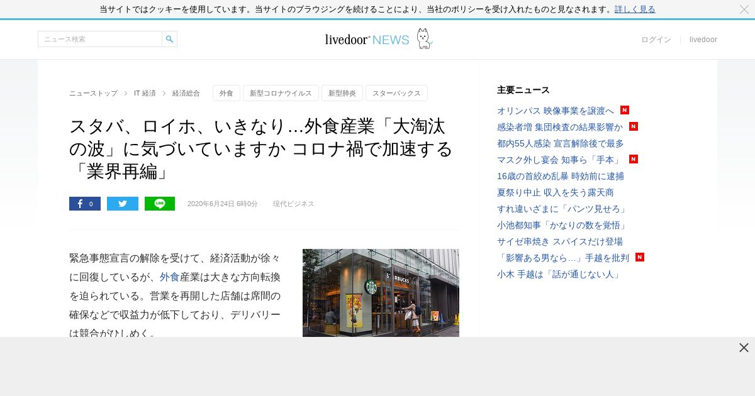Read サイゼ串焼き スパイスだけ登場
The height and width of the screenshot is (396, 755).
(560, 241)
